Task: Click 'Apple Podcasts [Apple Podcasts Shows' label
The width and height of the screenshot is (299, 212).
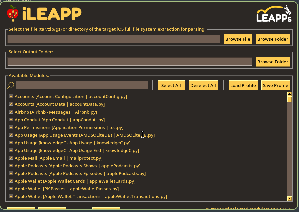Action: 56,166
